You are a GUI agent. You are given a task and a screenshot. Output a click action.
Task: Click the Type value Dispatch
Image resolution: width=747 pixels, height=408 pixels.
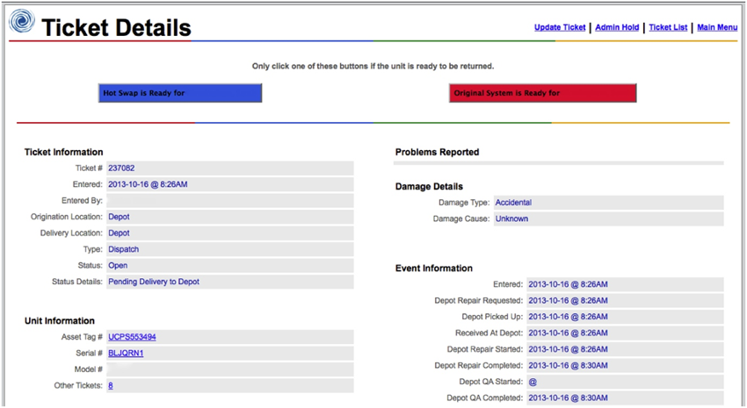pyautogui.click(x=123, y=249)
